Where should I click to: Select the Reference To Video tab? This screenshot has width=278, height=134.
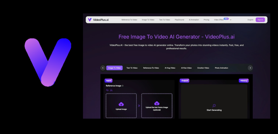coord(151,68)
